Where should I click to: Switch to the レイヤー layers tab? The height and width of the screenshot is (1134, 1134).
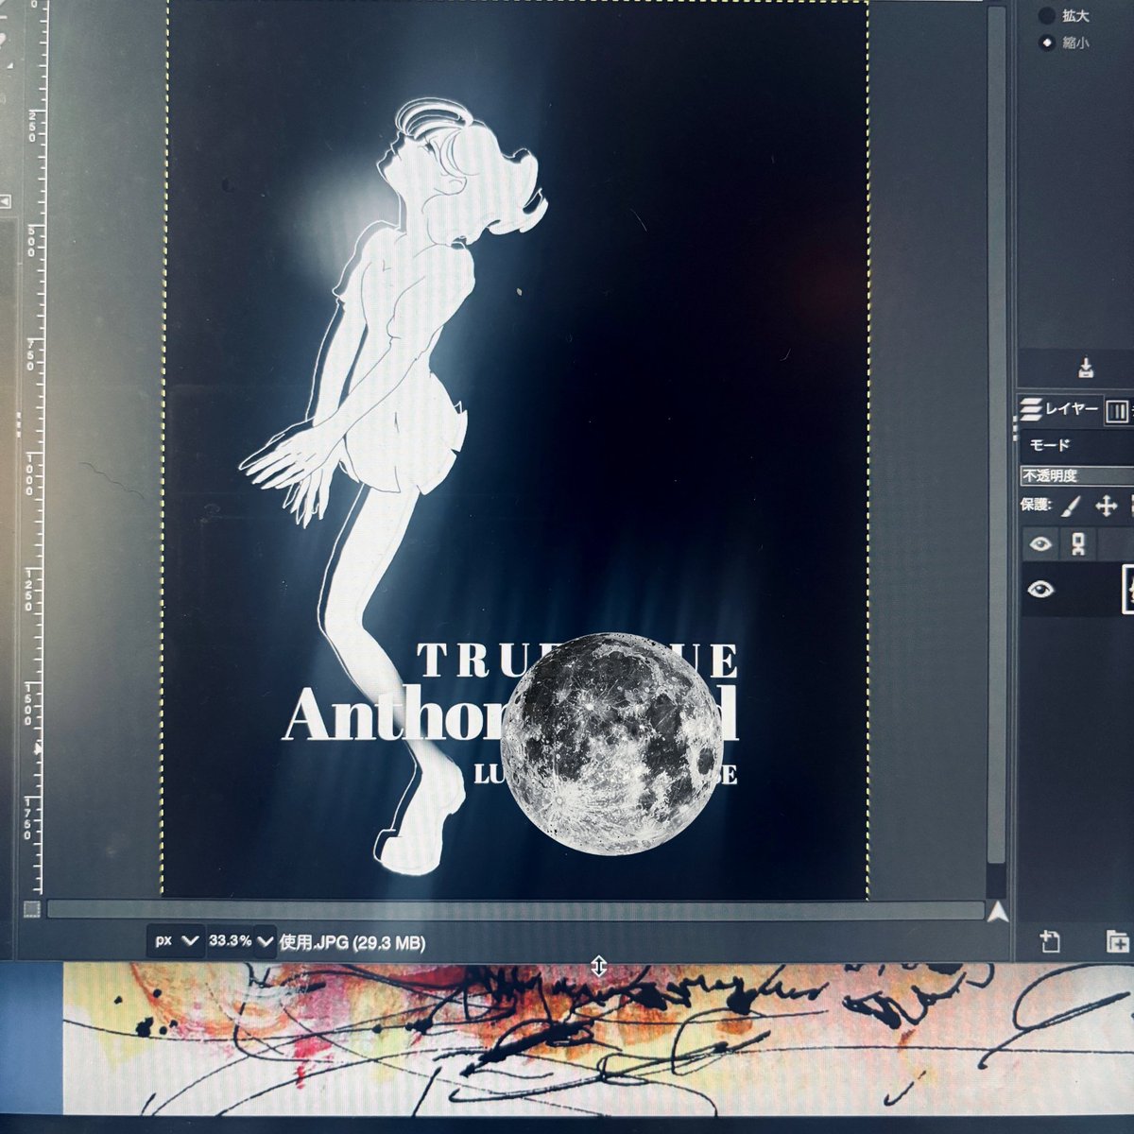point(1061,409)
